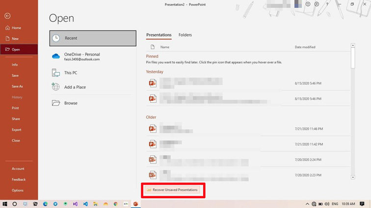Screen dimensions: 371x208
Task: Open Cortana search circle on taskbar
Action: tap(14, 204)
